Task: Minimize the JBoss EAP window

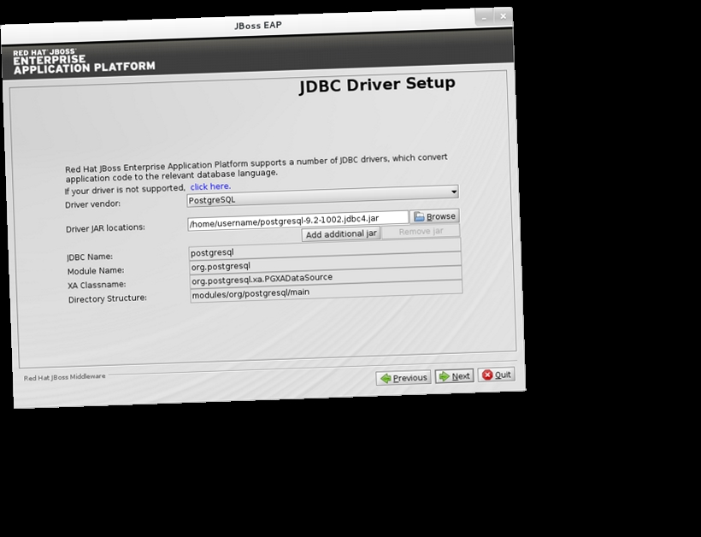Action: click(484, 17)
